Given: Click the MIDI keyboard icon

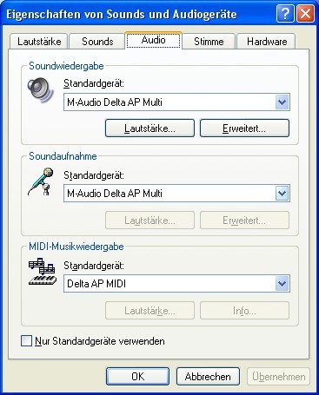Looking at the screenshot, I should (x=43, y=272).
